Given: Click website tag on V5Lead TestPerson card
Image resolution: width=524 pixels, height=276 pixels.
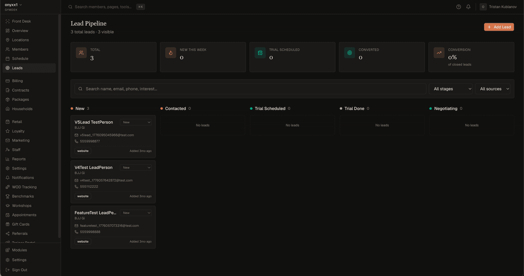Looking at the screenshot, I should (83, 151).
